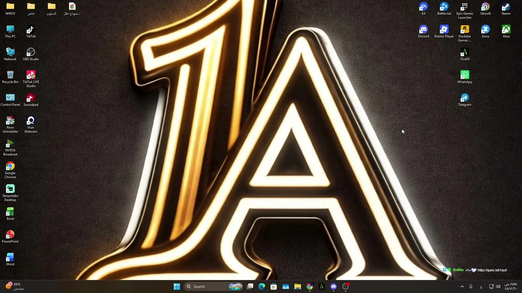Viewport: 522px width, 293px height.
Task: Open Iriun Webcam shortcut
Action: point(31,125)
